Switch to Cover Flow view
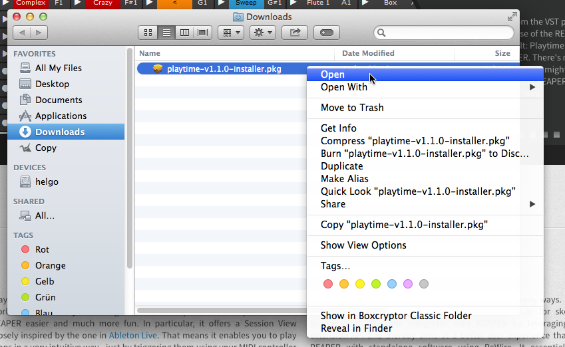565x347 pixels. [203, 33]
